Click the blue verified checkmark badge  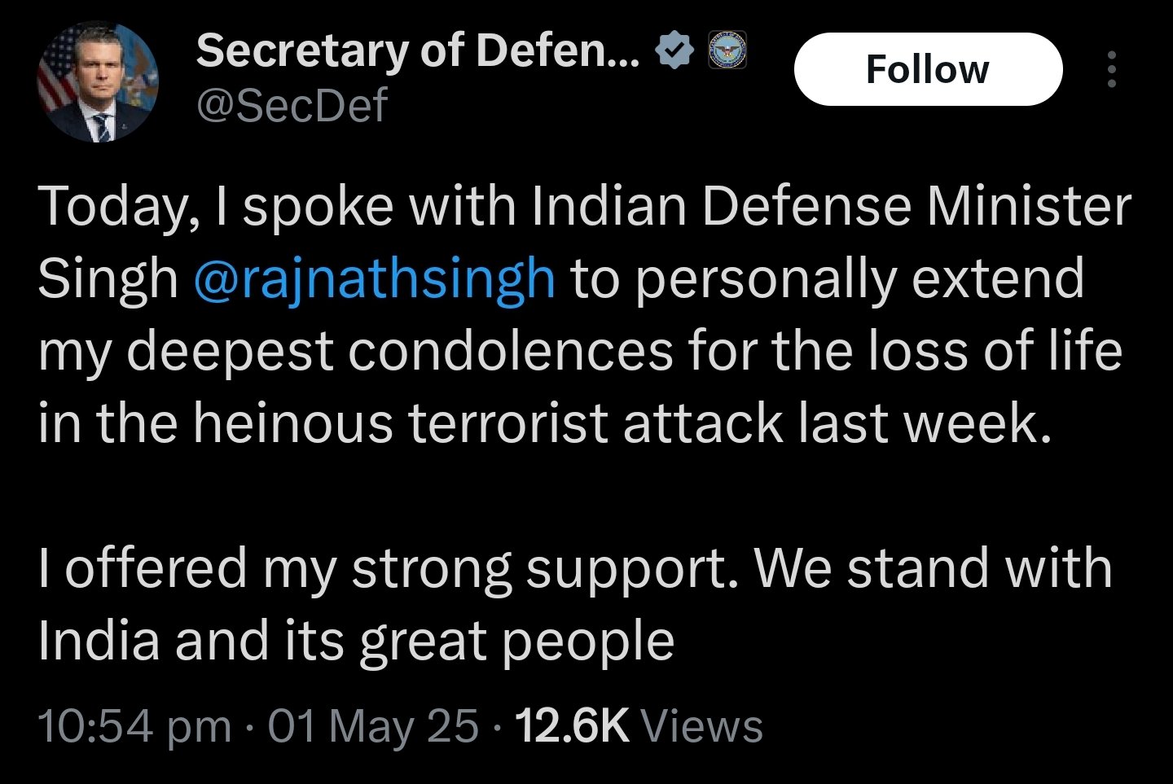coord(673,49)
